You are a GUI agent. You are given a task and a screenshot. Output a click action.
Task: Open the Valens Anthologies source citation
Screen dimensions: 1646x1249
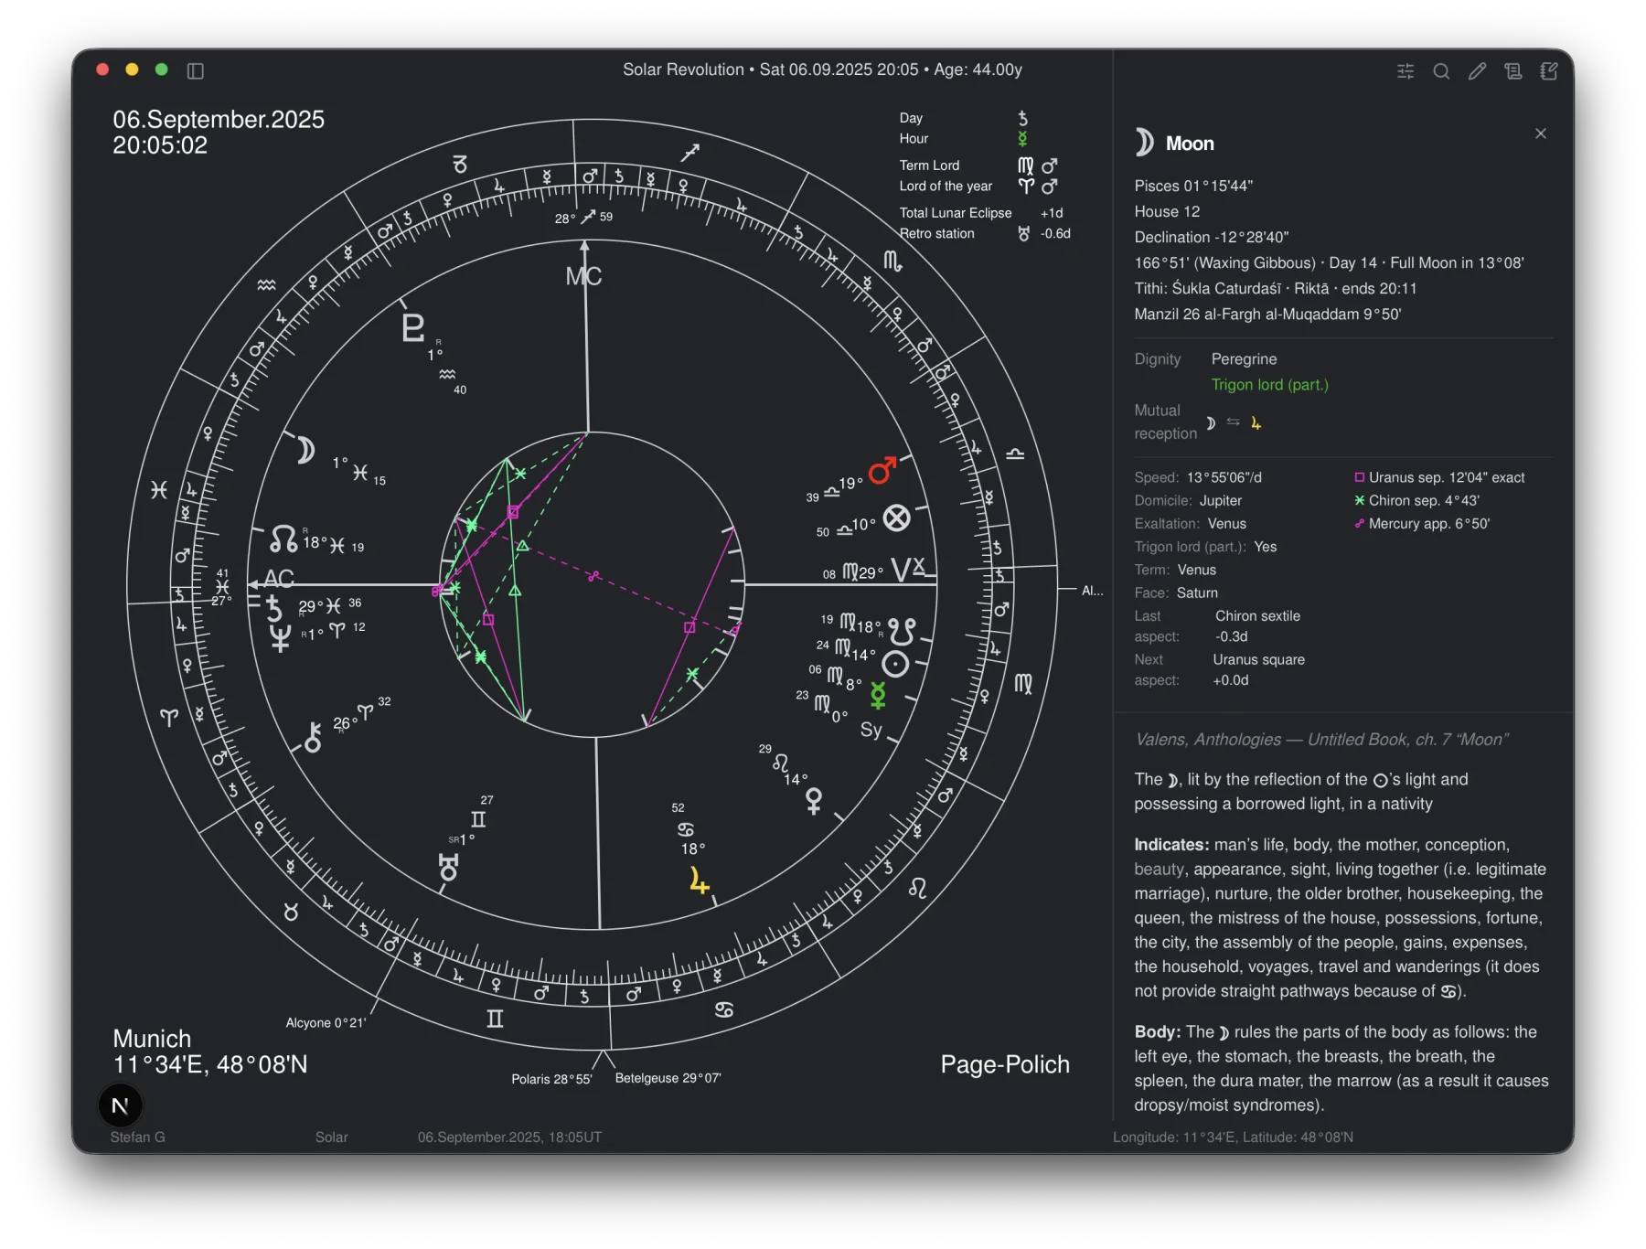point(1321,740)
